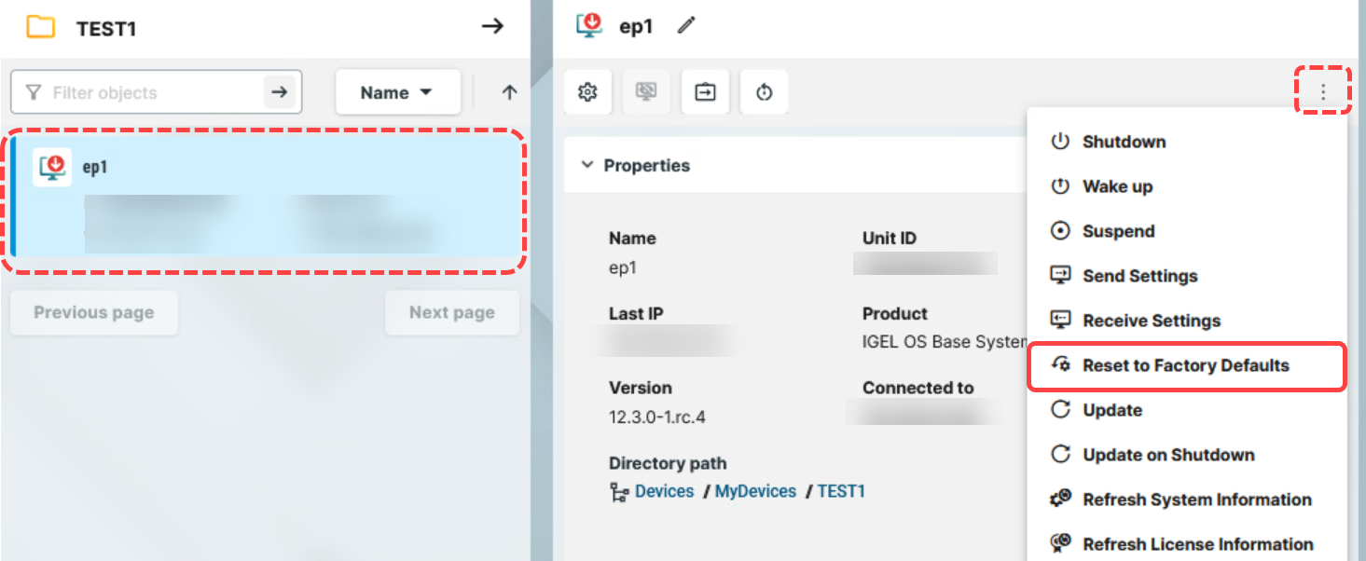This screenshot has width=1366, height=561.
Task: Collapse the Properties section
Action: coord(587,165)
